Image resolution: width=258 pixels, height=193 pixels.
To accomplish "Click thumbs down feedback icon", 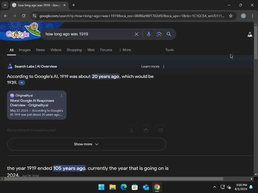I will coord(160,130).
